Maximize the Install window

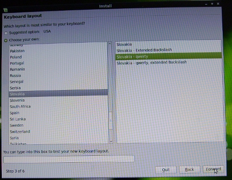pos(212,4)
